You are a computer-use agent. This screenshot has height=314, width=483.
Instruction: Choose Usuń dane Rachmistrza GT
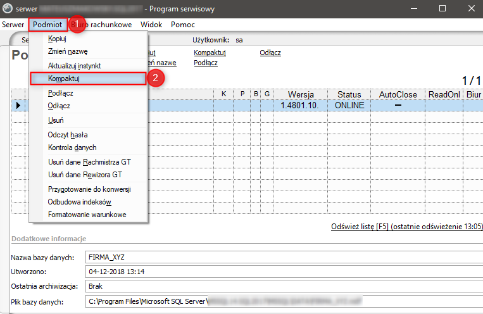coord(89,162)
